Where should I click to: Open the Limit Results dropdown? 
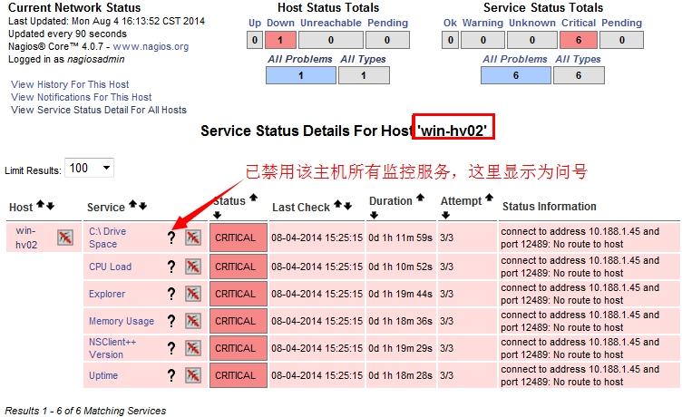coord(89,168)
